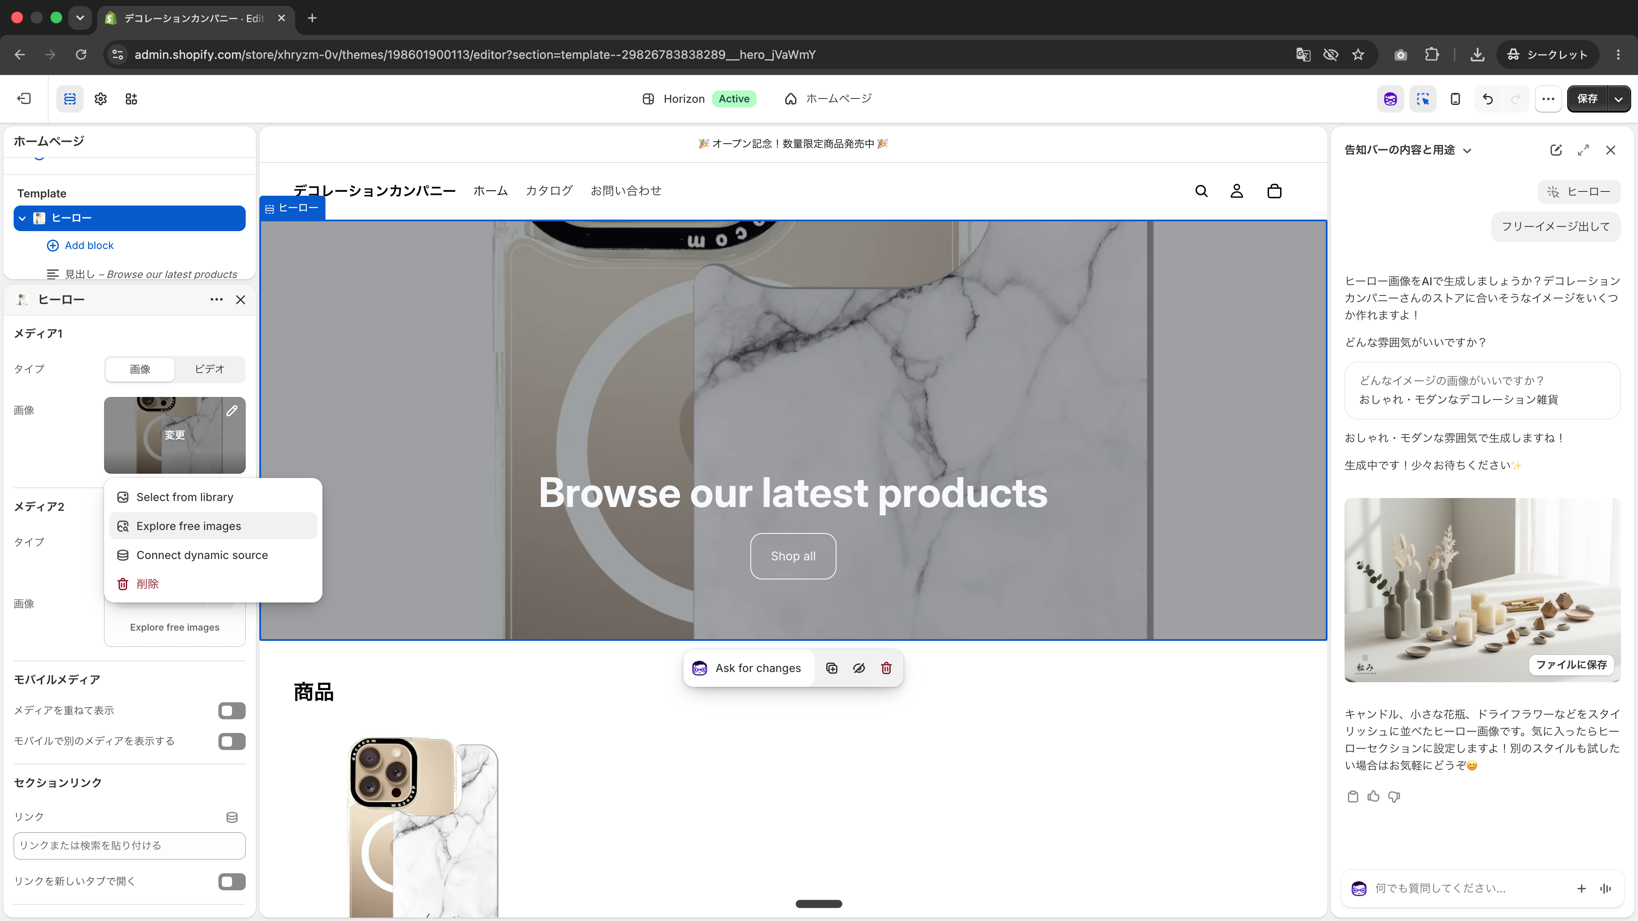Click the undo arrow
This screenshot has width=1638, height=921.
1488,98
